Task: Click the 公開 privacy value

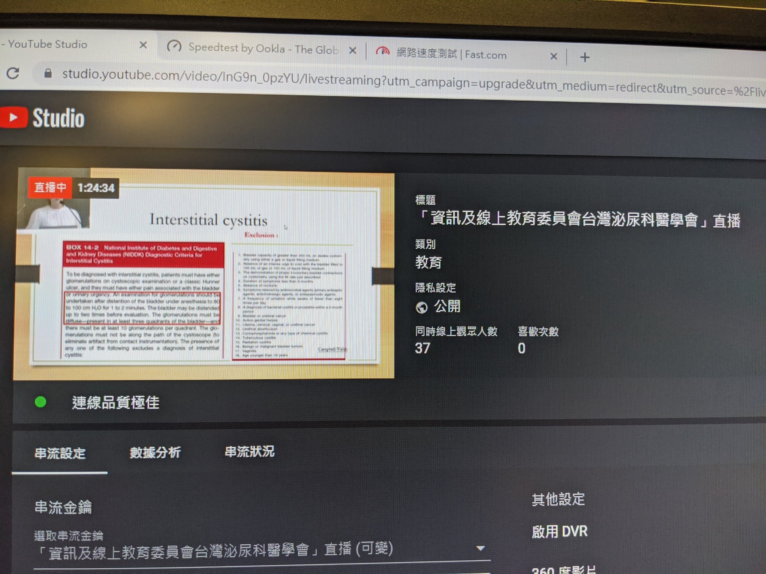Action: pyautogui.click(x=447, y=306)
